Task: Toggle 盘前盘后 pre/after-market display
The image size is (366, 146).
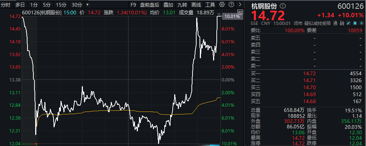Action: (x=150, y=4)
